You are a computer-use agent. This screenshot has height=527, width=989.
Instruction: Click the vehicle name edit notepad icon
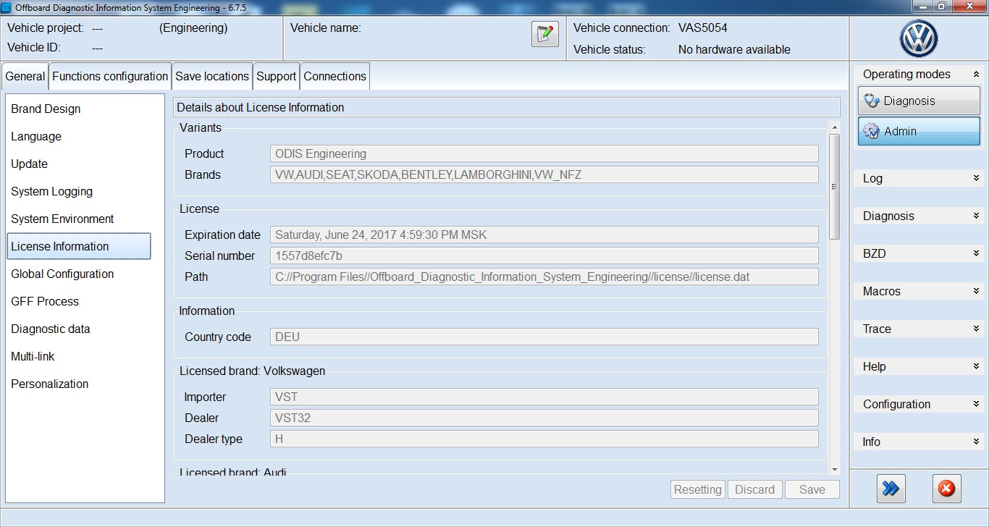pyautogui.click(x=545, y=34)
